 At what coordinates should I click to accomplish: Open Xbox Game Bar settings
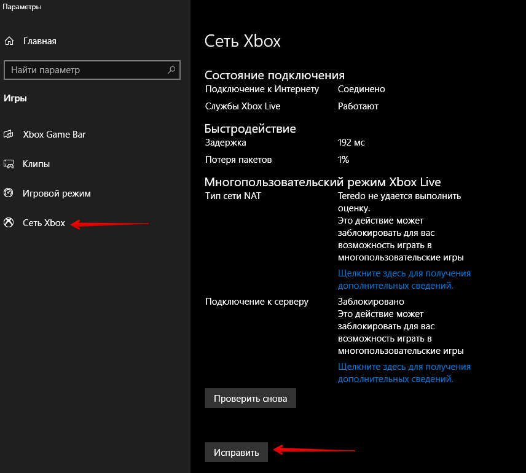(54, 135)
